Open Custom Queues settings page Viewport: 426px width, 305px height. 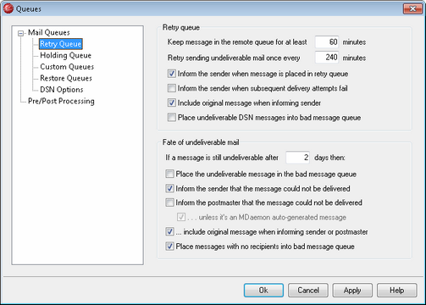(x=67, y=67)
